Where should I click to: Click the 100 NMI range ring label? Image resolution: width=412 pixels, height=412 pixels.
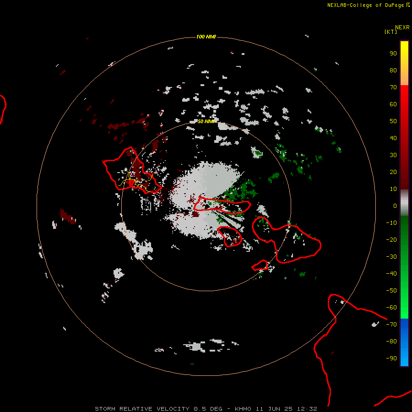point(206,37)
